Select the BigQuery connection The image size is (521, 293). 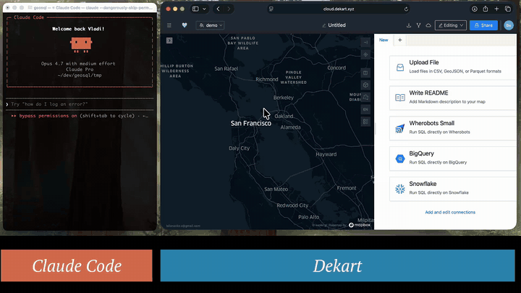tap(452, 158)
